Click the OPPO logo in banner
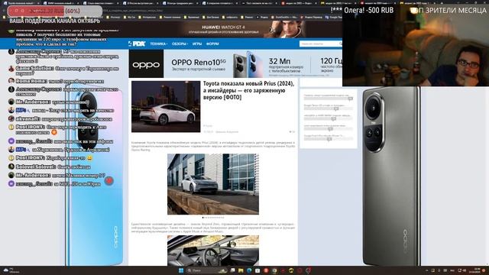The image size is (489, 275). click(146, 64)
